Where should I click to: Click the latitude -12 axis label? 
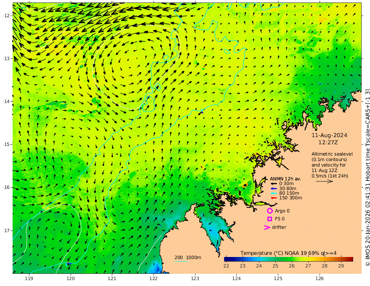6,16
